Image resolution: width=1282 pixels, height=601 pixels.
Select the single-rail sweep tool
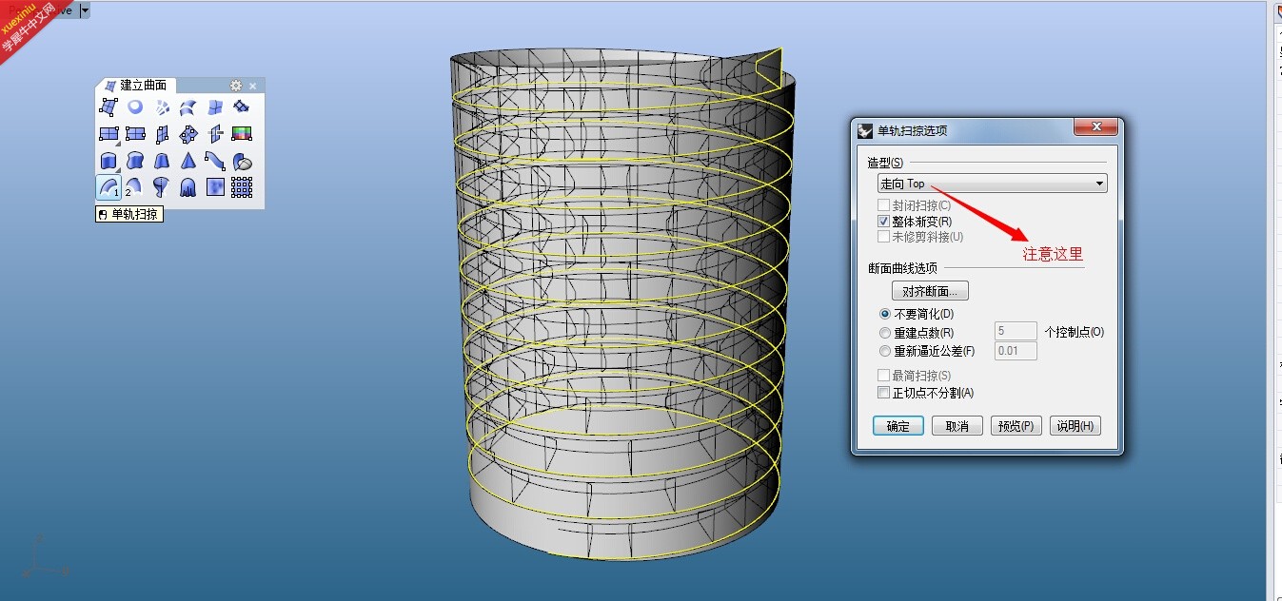[108, 187]
